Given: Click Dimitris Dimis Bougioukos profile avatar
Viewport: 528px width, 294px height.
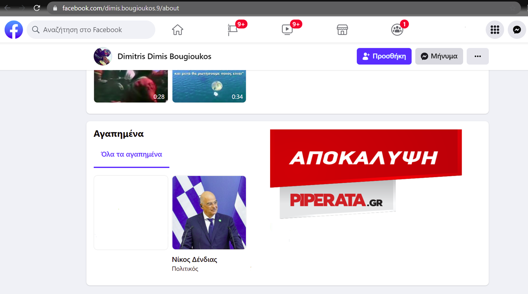Looking at the screenshot, I should point(103,56).
